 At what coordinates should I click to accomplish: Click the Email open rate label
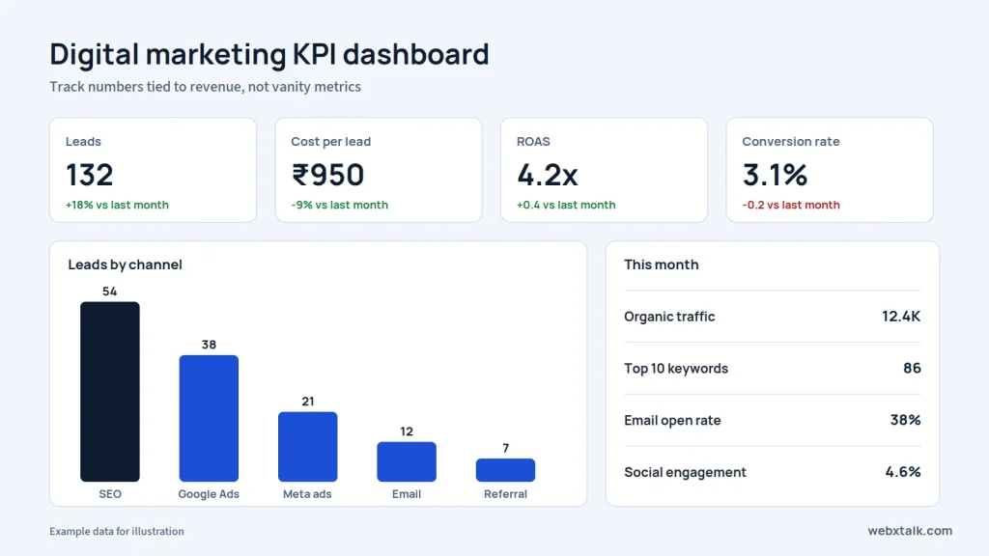click(672, 421)
